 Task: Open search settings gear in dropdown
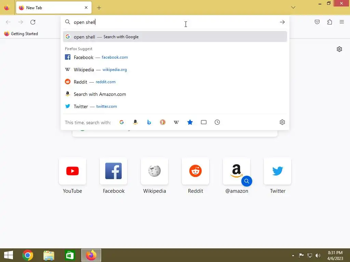click(x=282, y=122)
